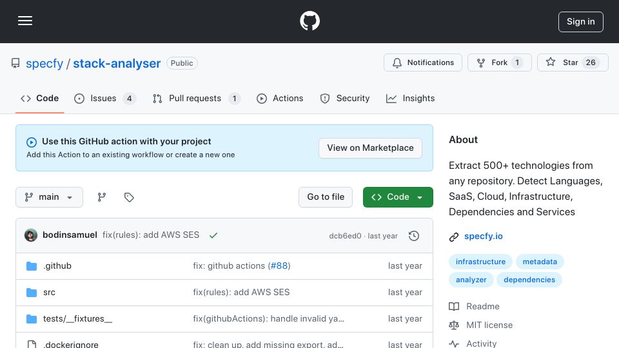This screenshot has width=619, height=348.
Task: Star the repository
Action: coord(573,63)
